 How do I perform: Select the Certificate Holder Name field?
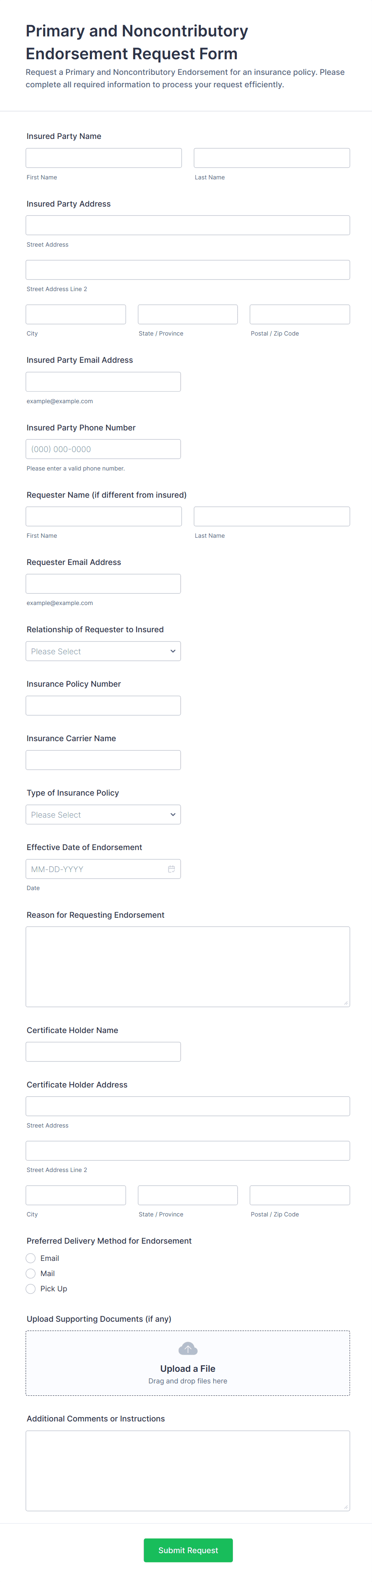pos(103,1052)
